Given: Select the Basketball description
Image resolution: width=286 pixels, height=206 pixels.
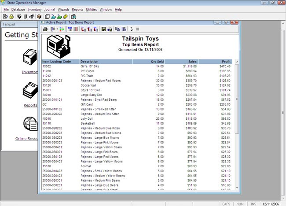Looking at the screenshot, I should (x=88, y=123).
